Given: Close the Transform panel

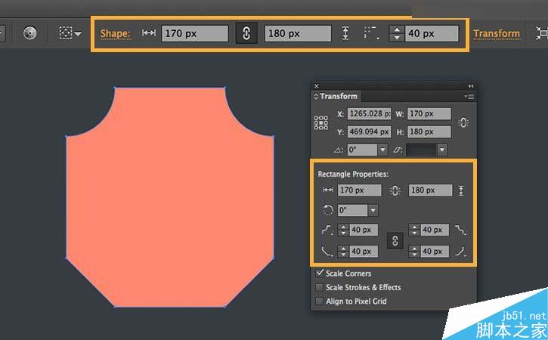Looking at the screenshot, I should click(x=316, y=86).
